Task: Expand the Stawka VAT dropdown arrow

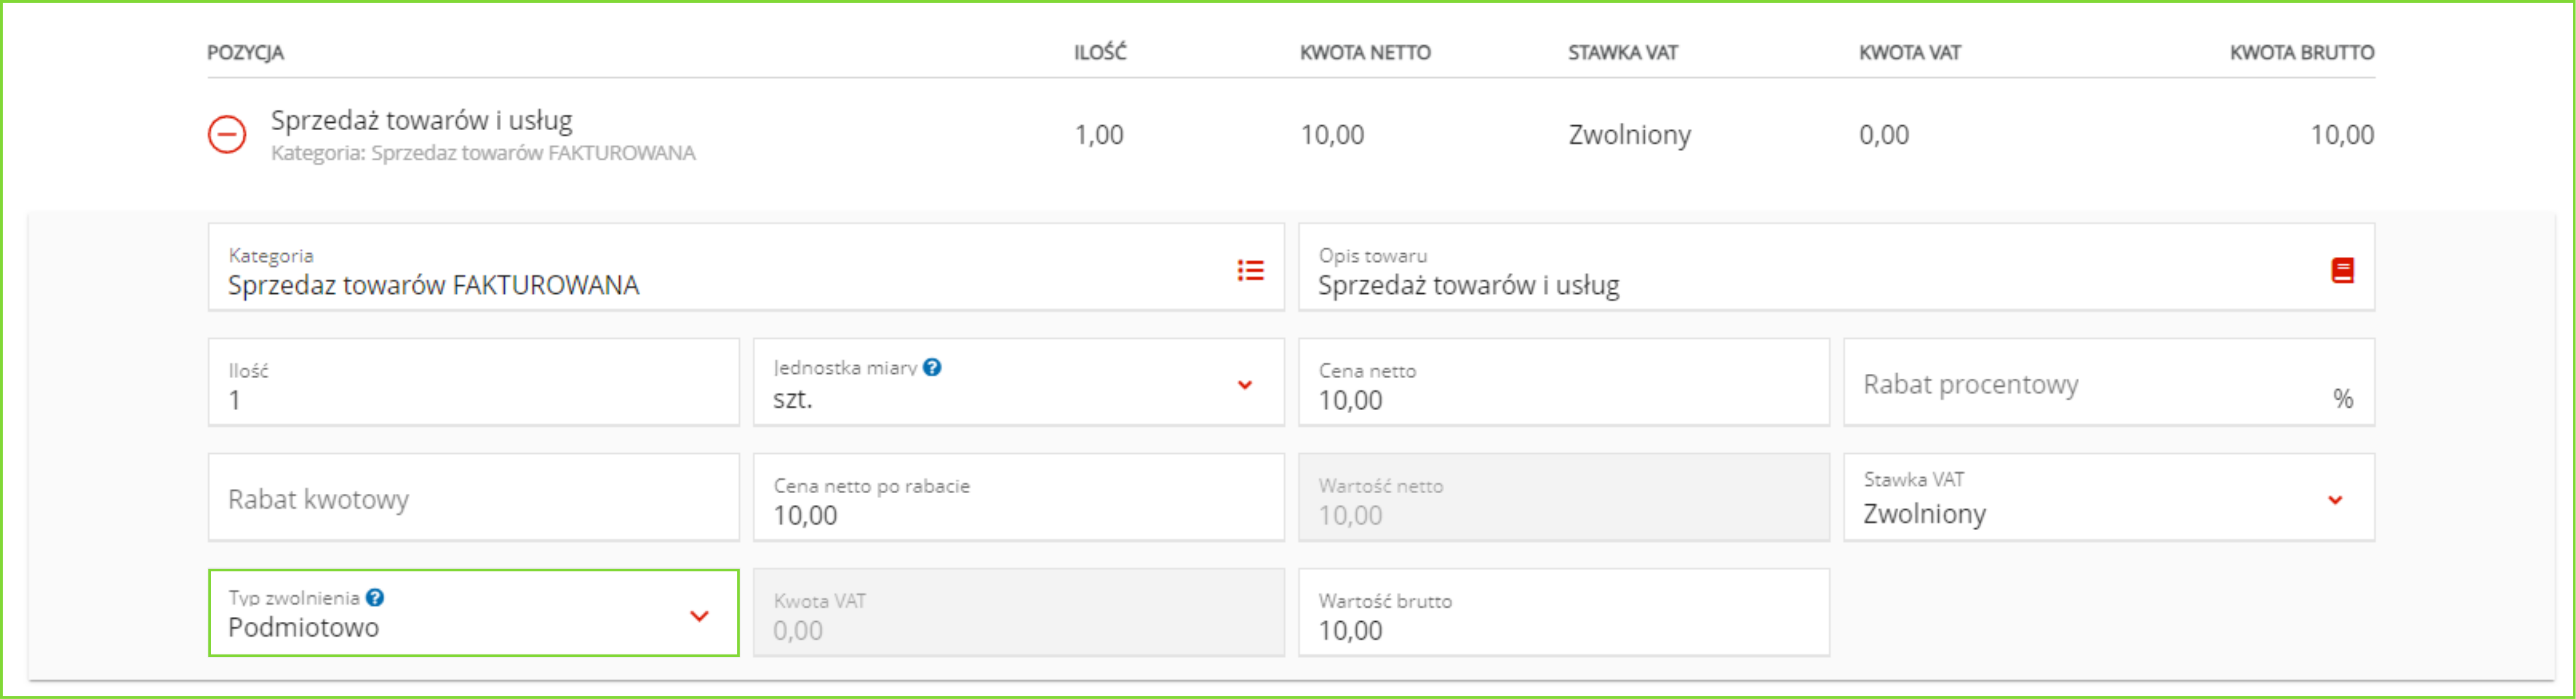Action: coord(2335,499)
